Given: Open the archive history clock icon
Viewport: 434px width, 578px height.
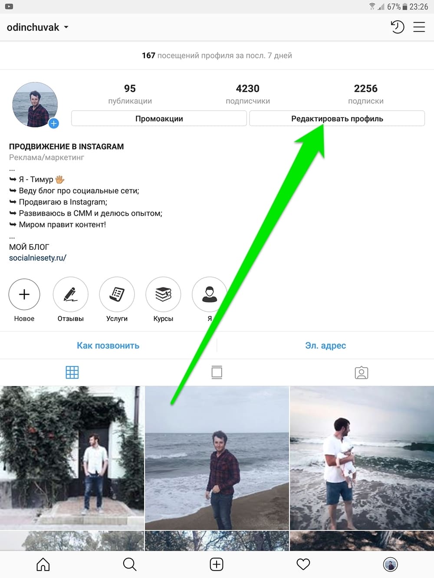Looking at the screenshot, I should pos(398,27).
